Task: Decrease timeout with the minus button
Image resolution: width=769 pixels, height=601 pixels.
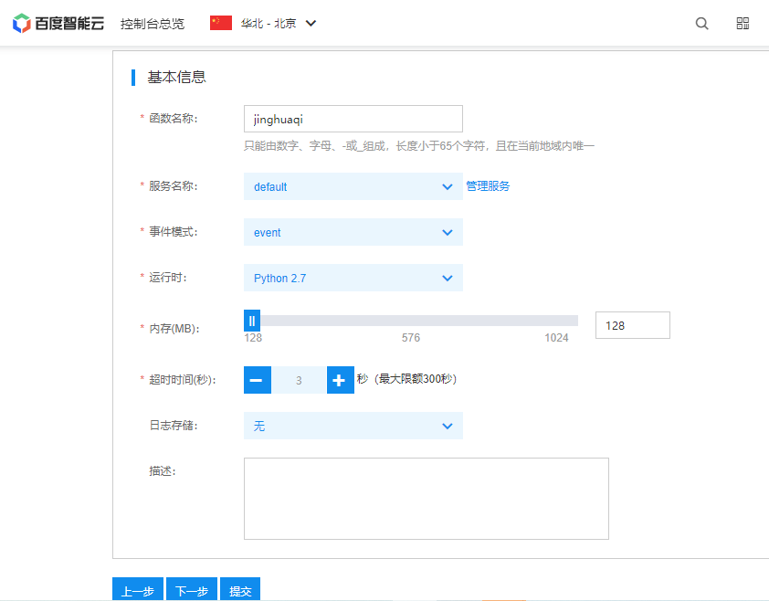Action: (258, 380)
